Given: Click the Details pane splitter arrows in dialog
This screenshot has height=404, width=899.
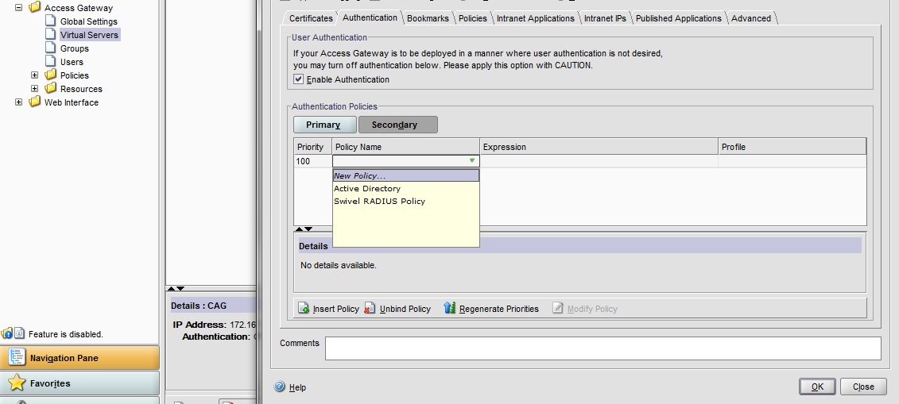Looking at the screenshot, I should [304, 229].
